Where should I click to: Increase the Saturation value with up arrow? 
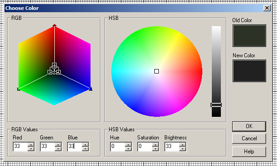point(155,144)
